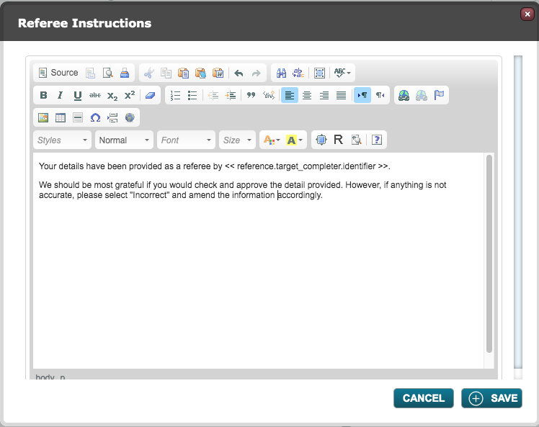Image resolution: width=539 pixels, height=427 pixels.
Task: Toggle strikethrough formatting
Action: click(95, 95)
